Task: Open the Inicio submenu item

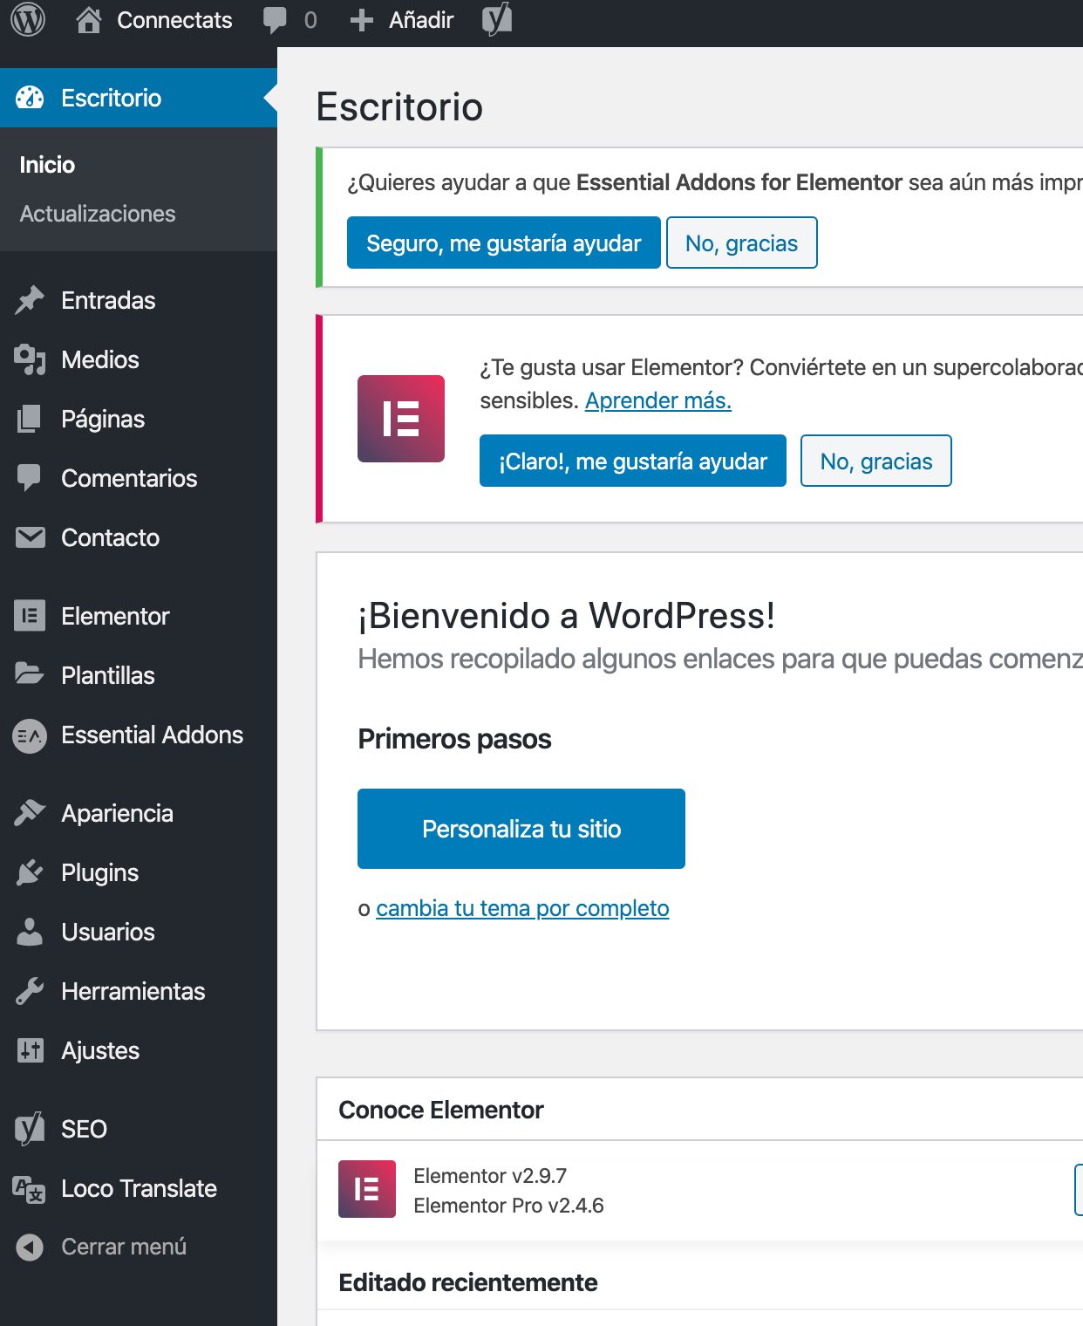Action: [47, 165]
